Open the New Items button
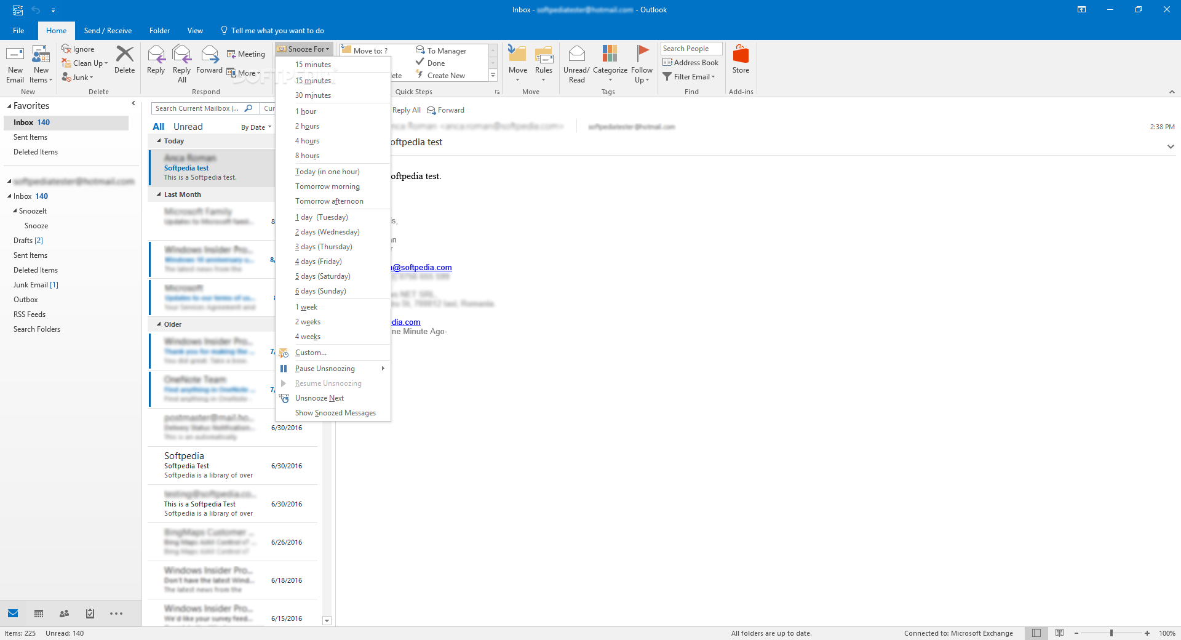This screenshot has height=640, width=1181. click(x=41, y=64)
